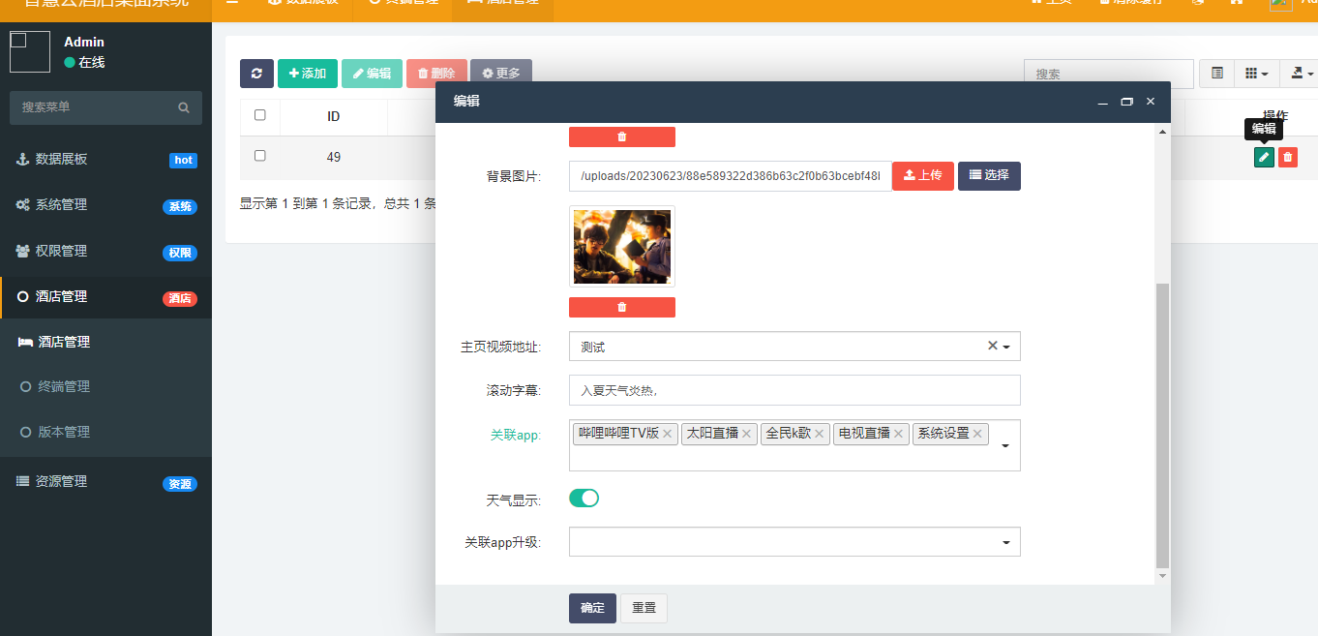Image resolution: width=1318 pixels, height=636 pixels.
Task: Click the red trash button below the background thumbnail
Action: click(621, 307)
